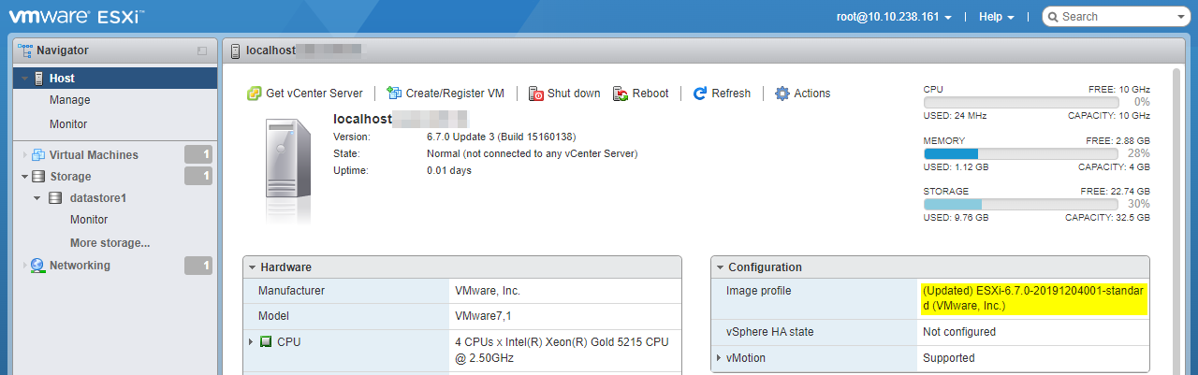Screen dimensions: 1198x375
Task: Click the Storage item in Navigator
Action: coord(70,177)
